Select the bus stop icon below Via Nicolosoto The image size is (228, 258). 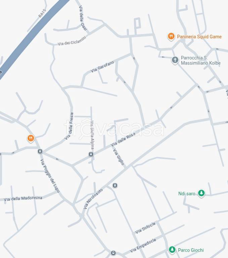[x=115, y=185]
